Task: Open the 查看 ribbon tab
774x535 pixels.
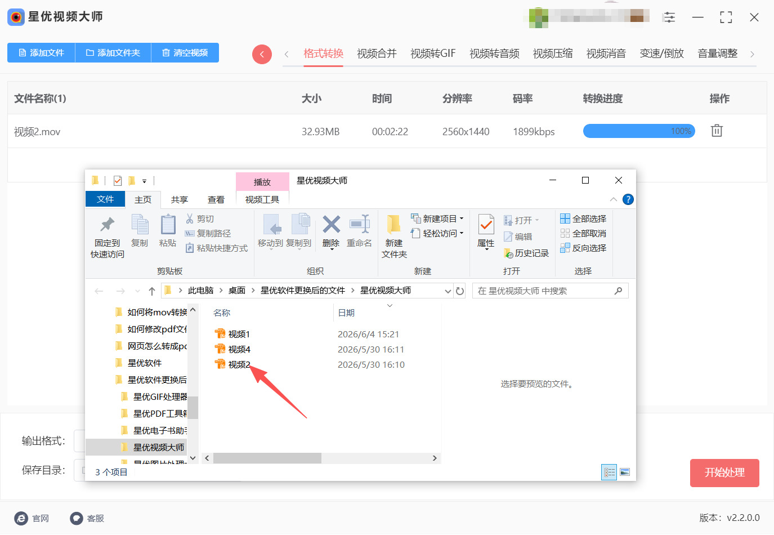Action: [x=216, y=199]
